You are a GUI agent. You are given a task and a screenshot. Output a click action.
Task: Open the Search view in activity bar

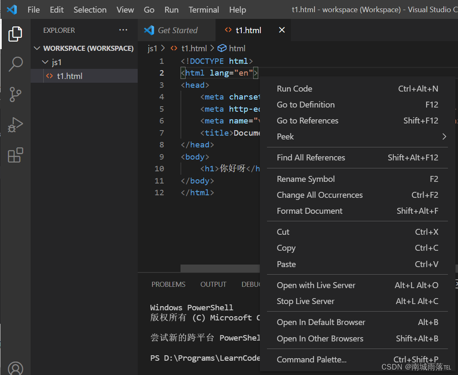click(15, 64)
